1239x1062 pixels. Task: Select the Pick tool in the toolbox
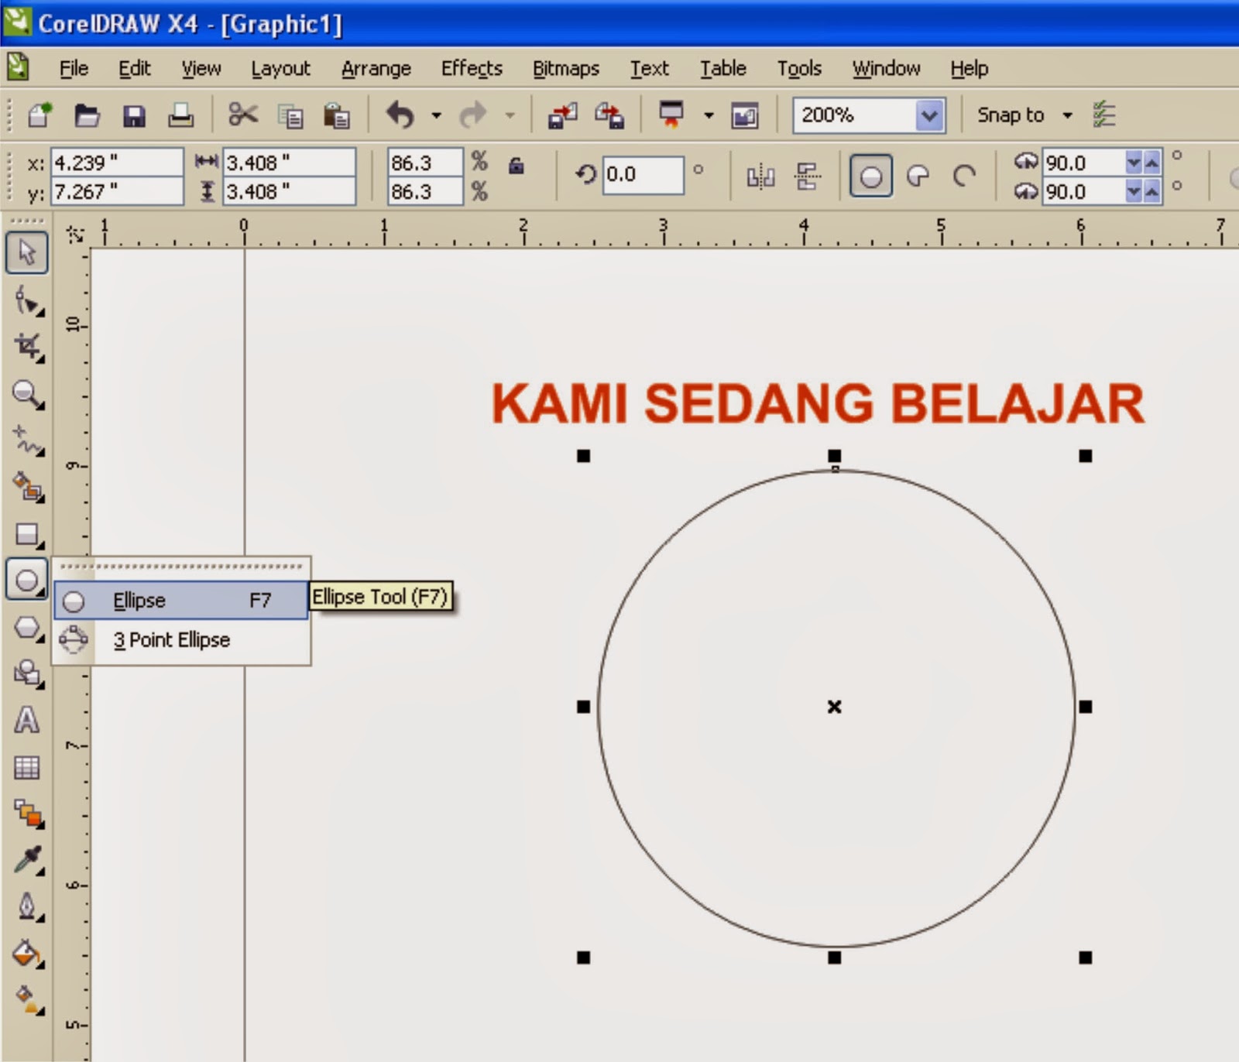(x=26, y=252)
